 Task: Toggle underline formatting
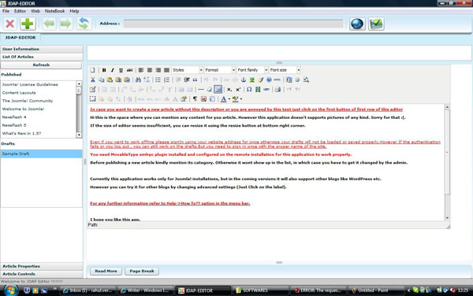pyautogui.click(x=121, y=70)
